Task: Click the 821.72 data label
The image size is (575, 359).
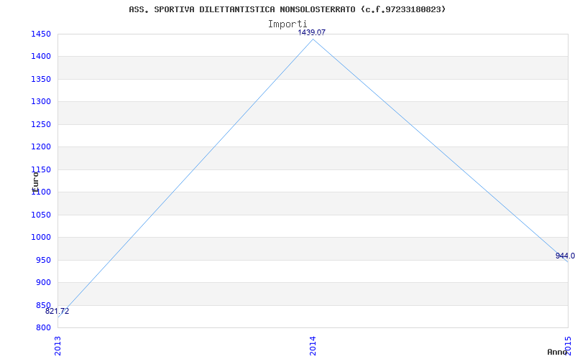Action: (57, 312)
